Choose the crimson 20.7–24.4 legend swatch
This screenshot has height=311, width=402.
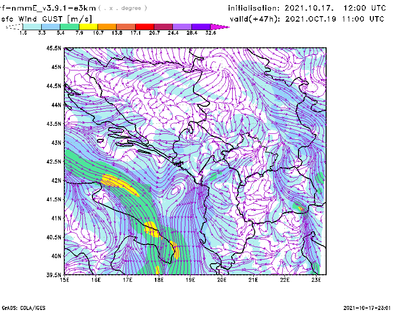(x=163, y=27)
